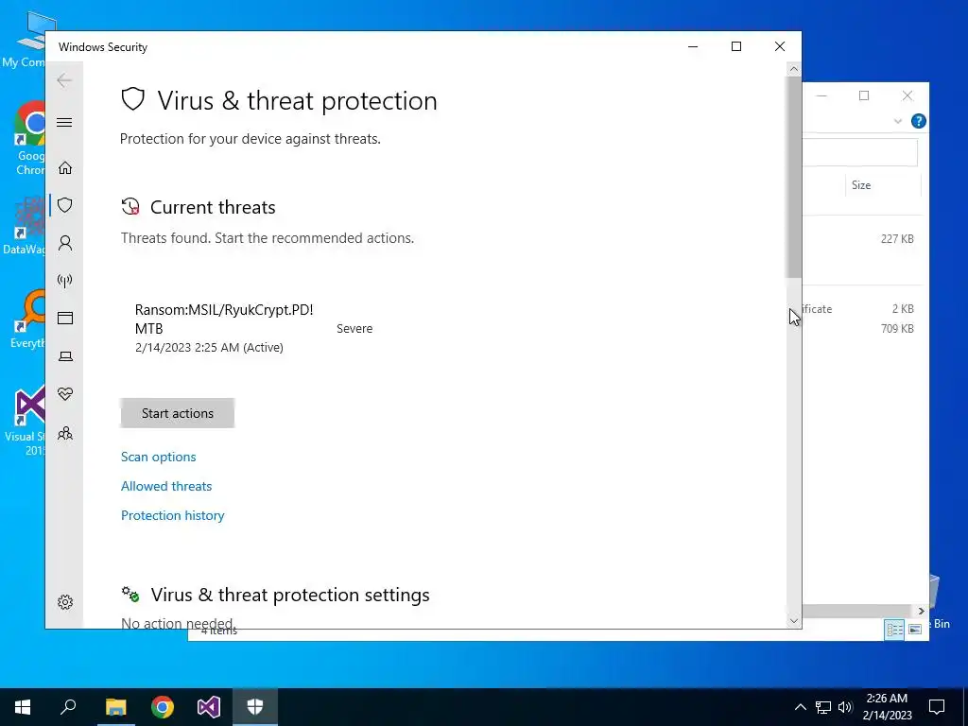Open the taskbar clock showing 2:26 AM
Screen dimensions: 968x726
(x=887, y=707)
